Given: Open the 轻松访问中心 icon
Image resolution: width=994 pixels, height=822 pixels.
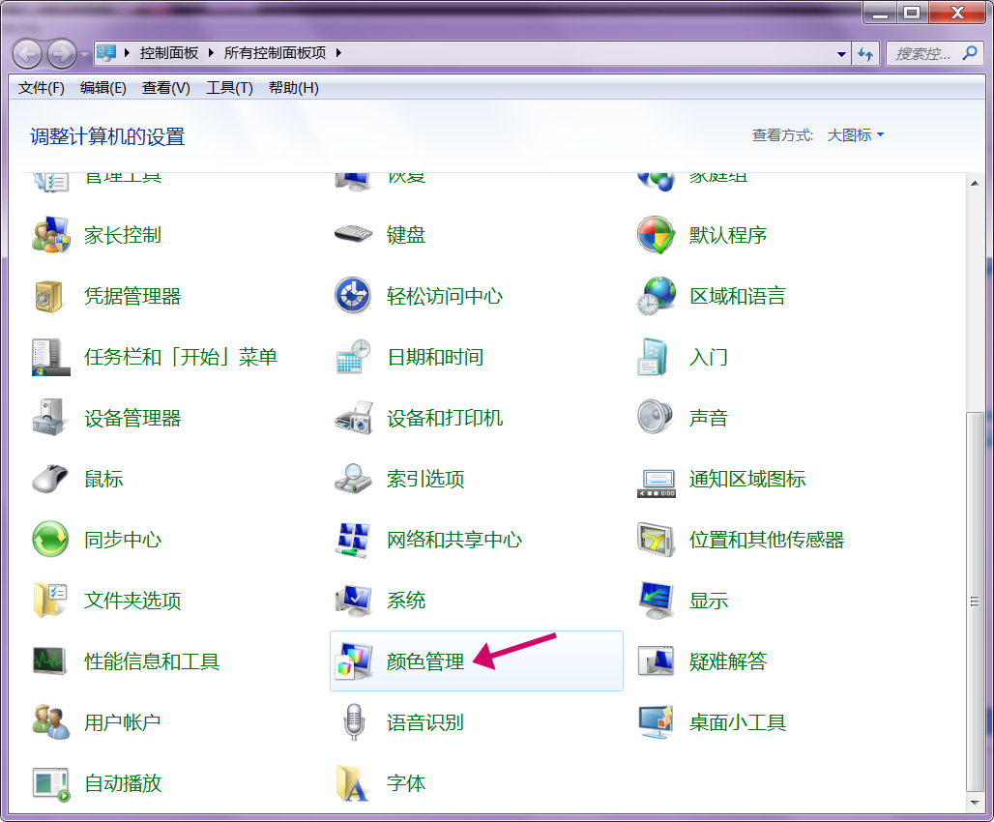Looking at the screenshot, I should (x=353, y=296).
